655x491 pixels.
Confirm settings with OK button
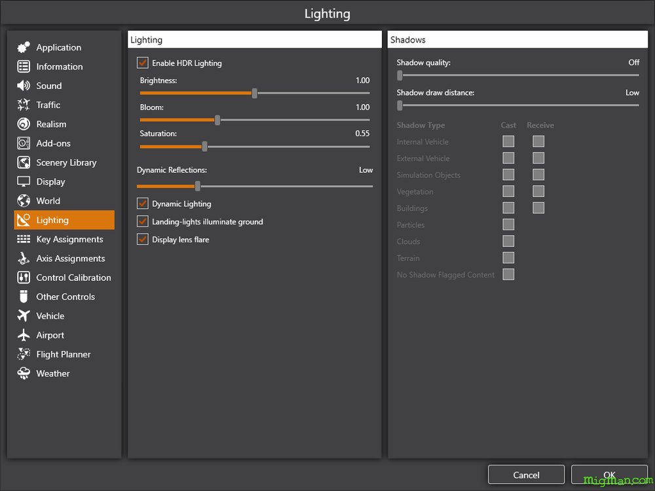coord(609,475)
